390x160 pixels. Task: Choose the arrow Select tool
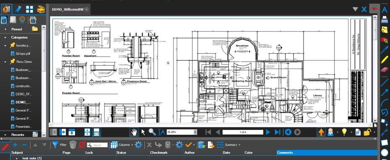143,132
